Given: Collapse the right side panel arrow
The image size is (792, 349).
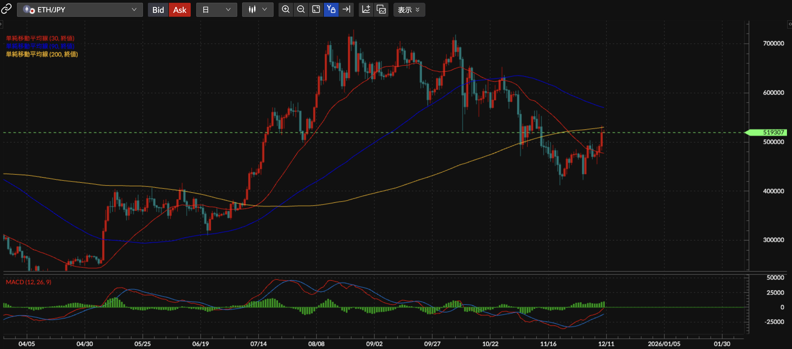Looking at the screenshot, I should 789,24.
